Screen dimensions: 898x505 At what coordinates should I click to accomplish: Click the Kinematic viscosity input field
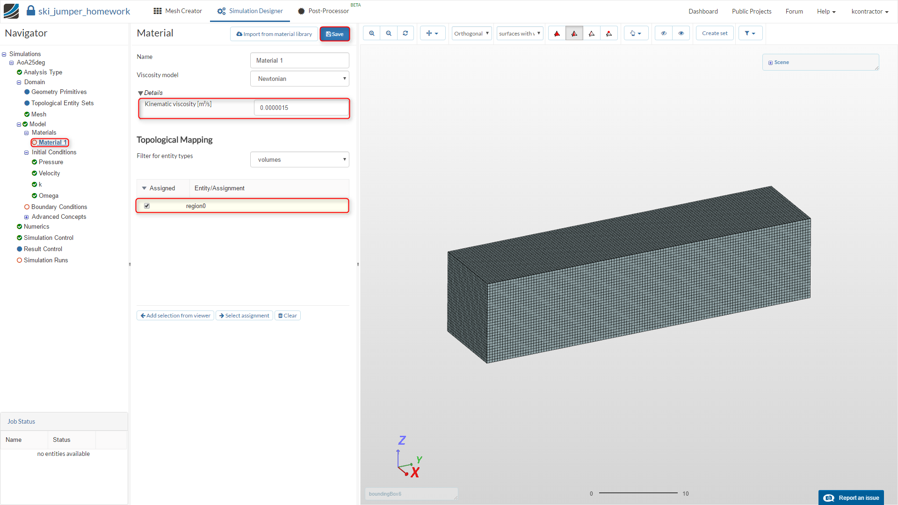(301, 108)
